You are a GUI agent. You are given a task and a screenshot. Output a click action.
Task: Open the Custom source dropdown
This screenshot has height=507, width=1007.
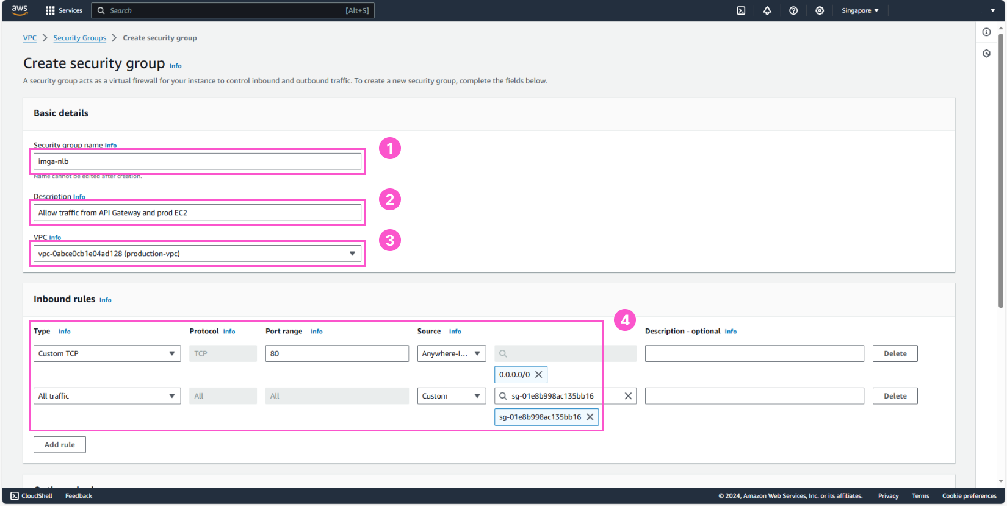[x=452, y=396]
